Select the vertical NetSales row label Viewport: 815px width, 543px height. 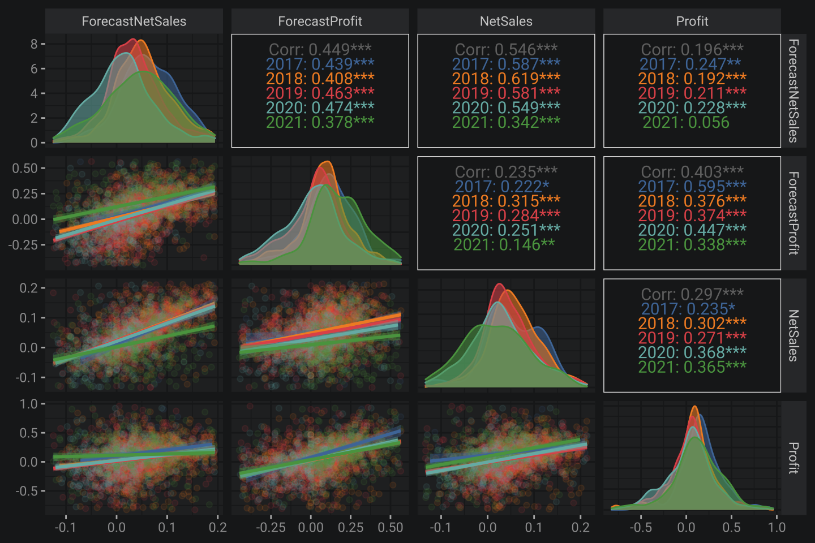point(793,335)
